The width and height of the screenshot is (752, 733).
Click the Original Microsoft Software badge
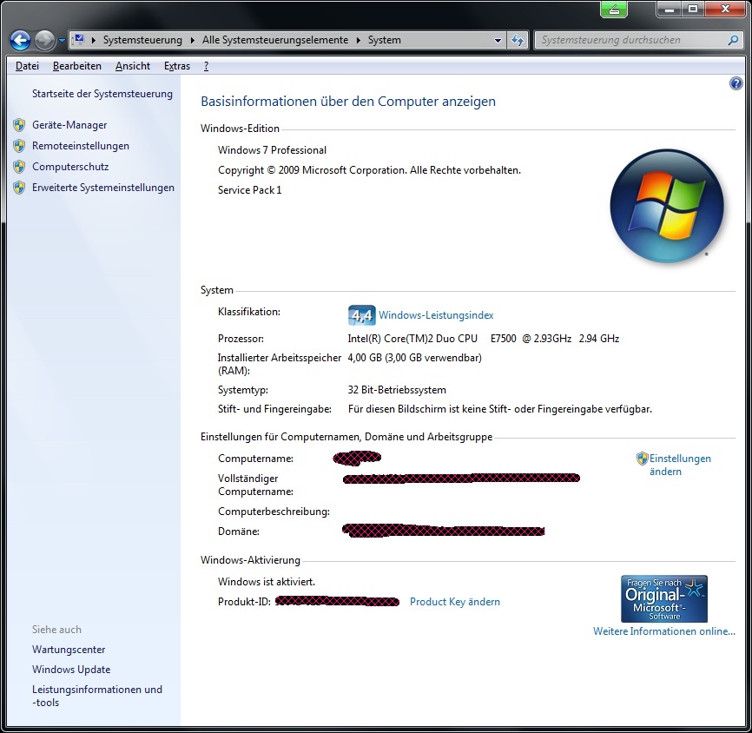click(x=663, y=598)
